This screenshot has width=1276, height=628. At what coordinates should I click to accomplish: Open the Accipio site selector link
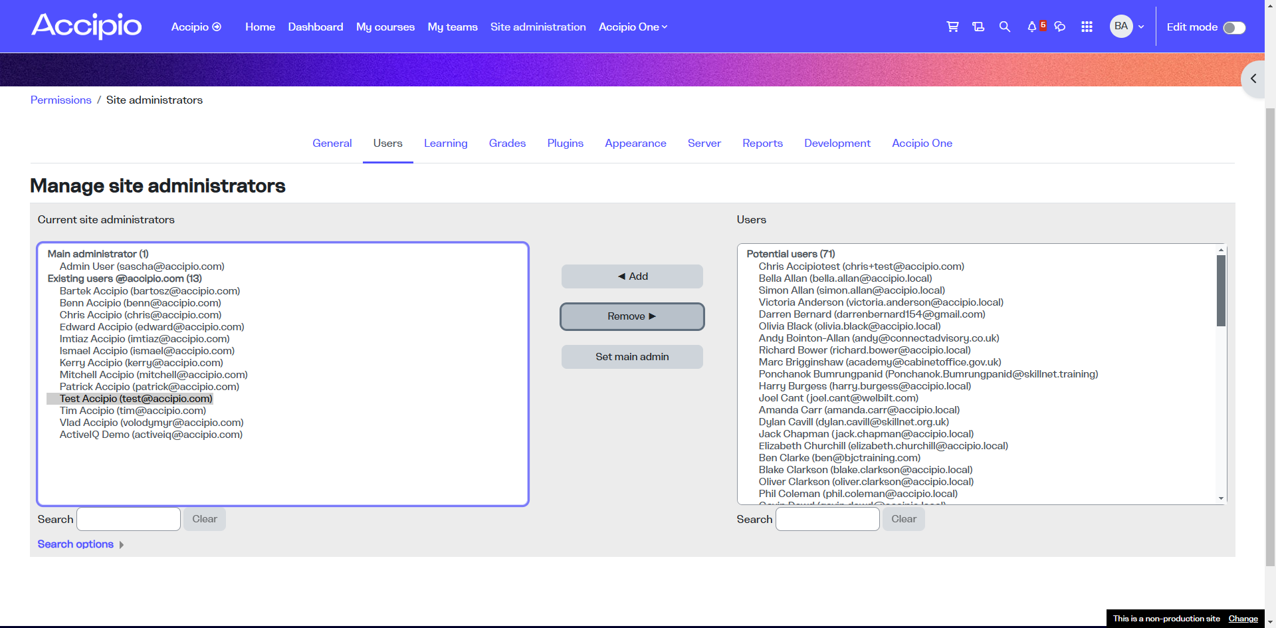pos(196,27)
